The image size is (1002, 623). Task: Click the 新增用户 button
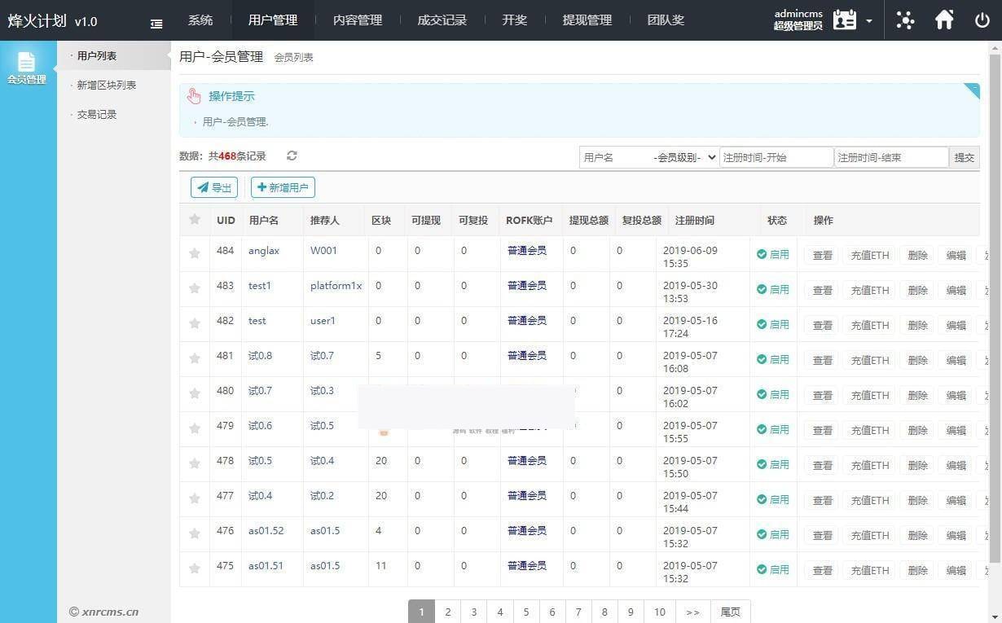coord(283,187)
